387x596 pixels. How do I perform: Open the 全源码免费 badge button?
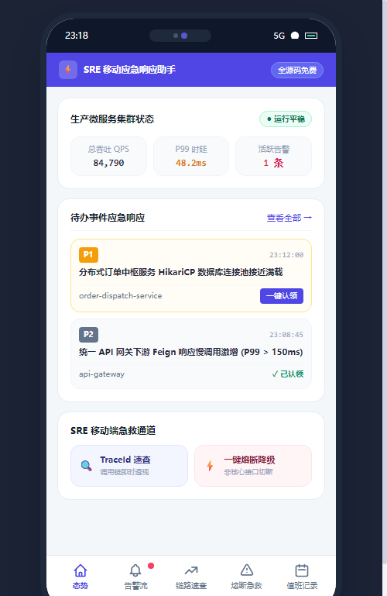tap(297, 70)
